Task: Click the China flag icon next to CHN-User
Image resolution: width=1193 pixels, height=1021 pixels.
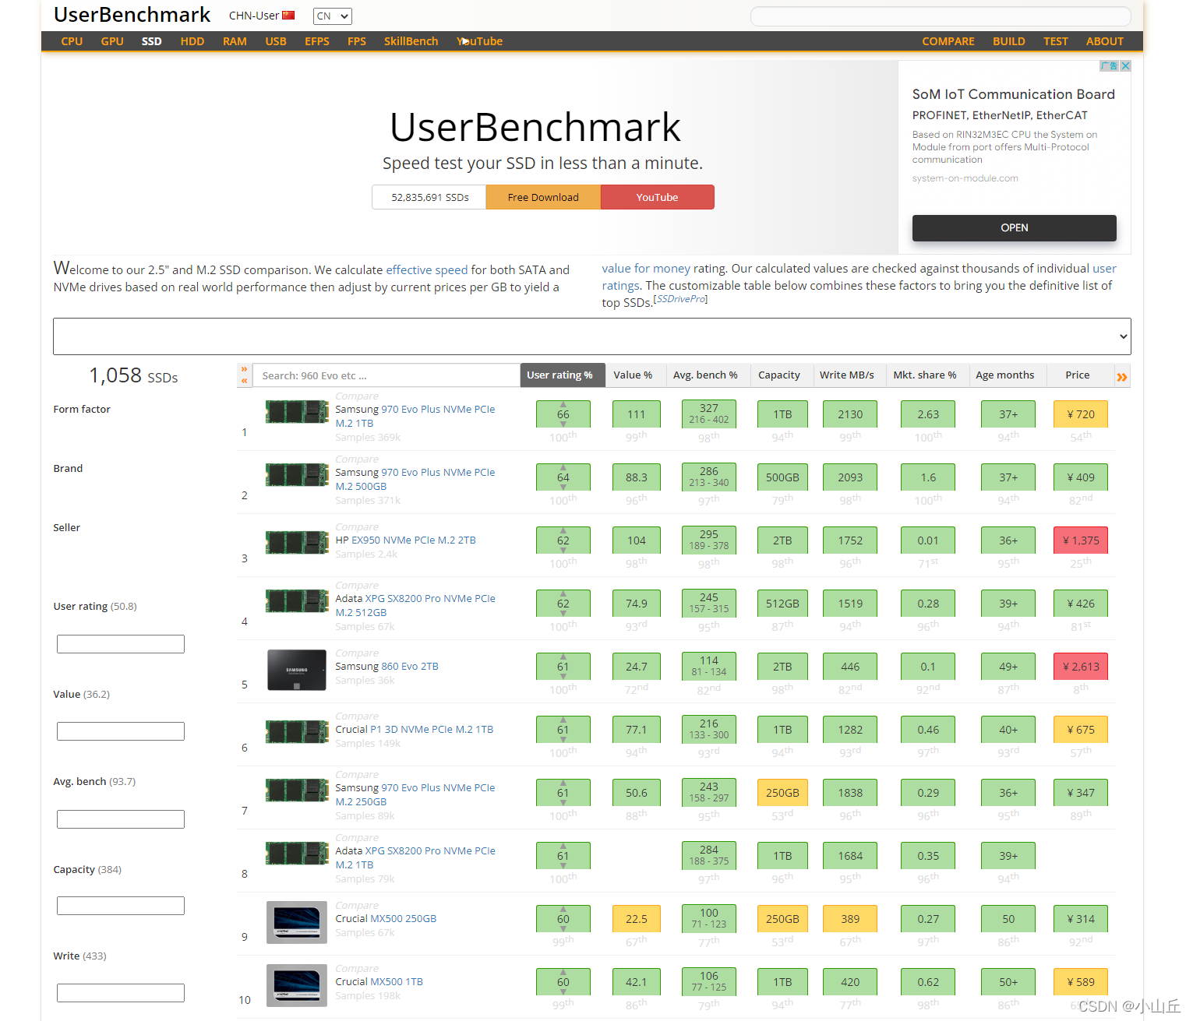Action: [x=288, y=16]
